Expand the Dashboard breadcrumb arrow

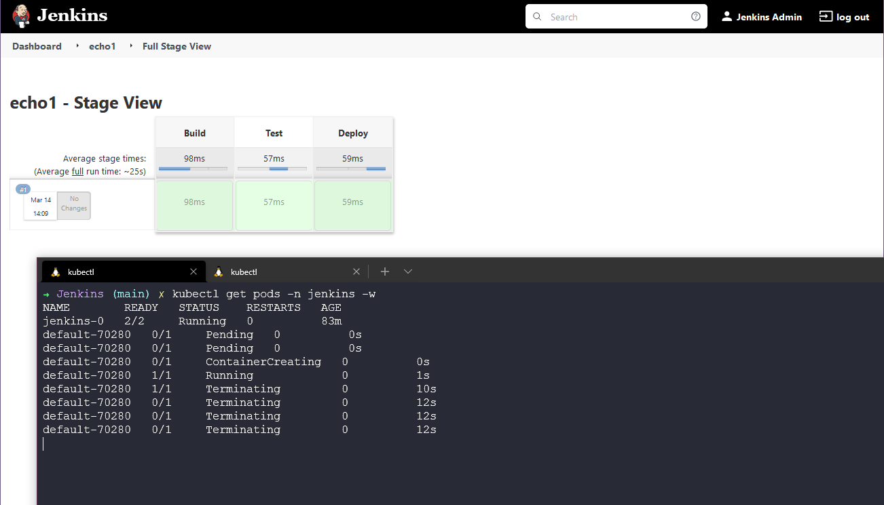pos(77,46)
